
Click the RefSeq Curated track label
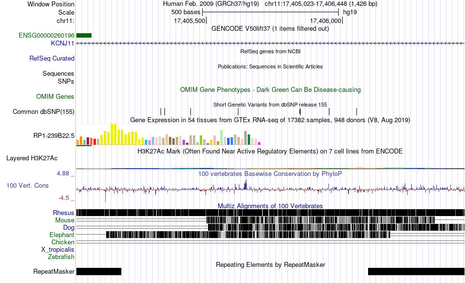pyautogui.click(x=51, y=58)
